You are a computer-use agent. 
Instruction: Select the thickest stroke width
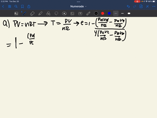[129, 13]
